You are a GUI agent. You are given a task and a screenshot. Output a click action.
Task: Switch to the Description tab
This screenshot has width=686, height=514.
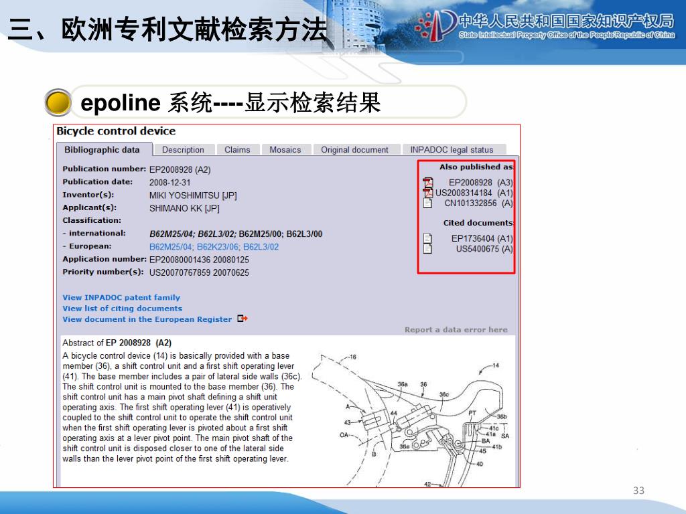[184, 150]
